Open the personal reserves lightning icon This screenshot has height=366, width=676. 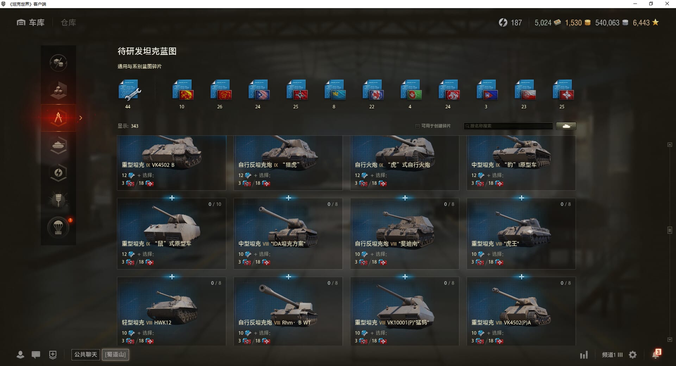[x=58, y=172]
